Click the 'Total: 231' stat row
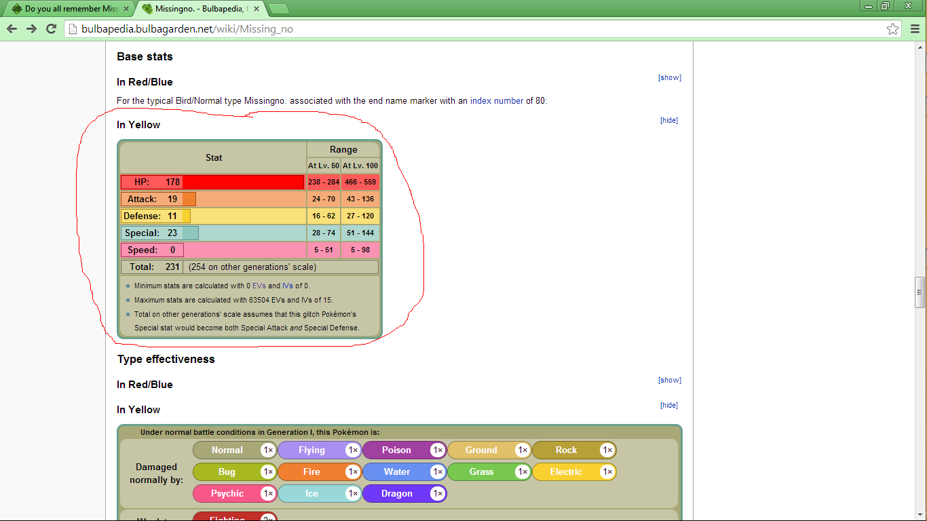The image size is (927, 521). pyautogui.click(x=250, y=267)
